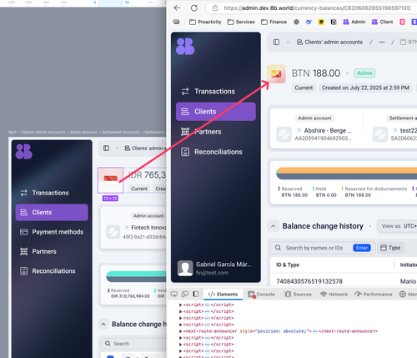Go back using the browser back arrow
The width and height of the screenshot is (417, 358).
coord(177,8)
